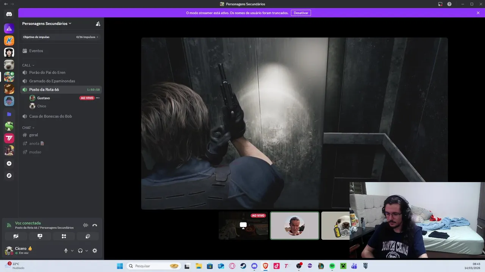
Task: Open user settings gear icon
Action: [x=95, y=250]
